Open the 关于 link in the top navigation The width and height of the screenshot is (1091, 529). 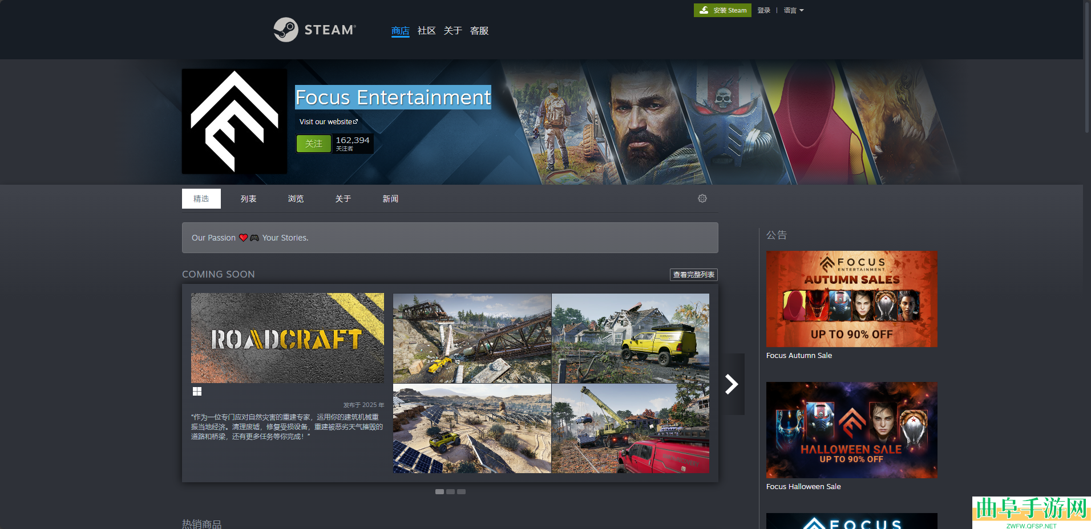pos(453,31)
